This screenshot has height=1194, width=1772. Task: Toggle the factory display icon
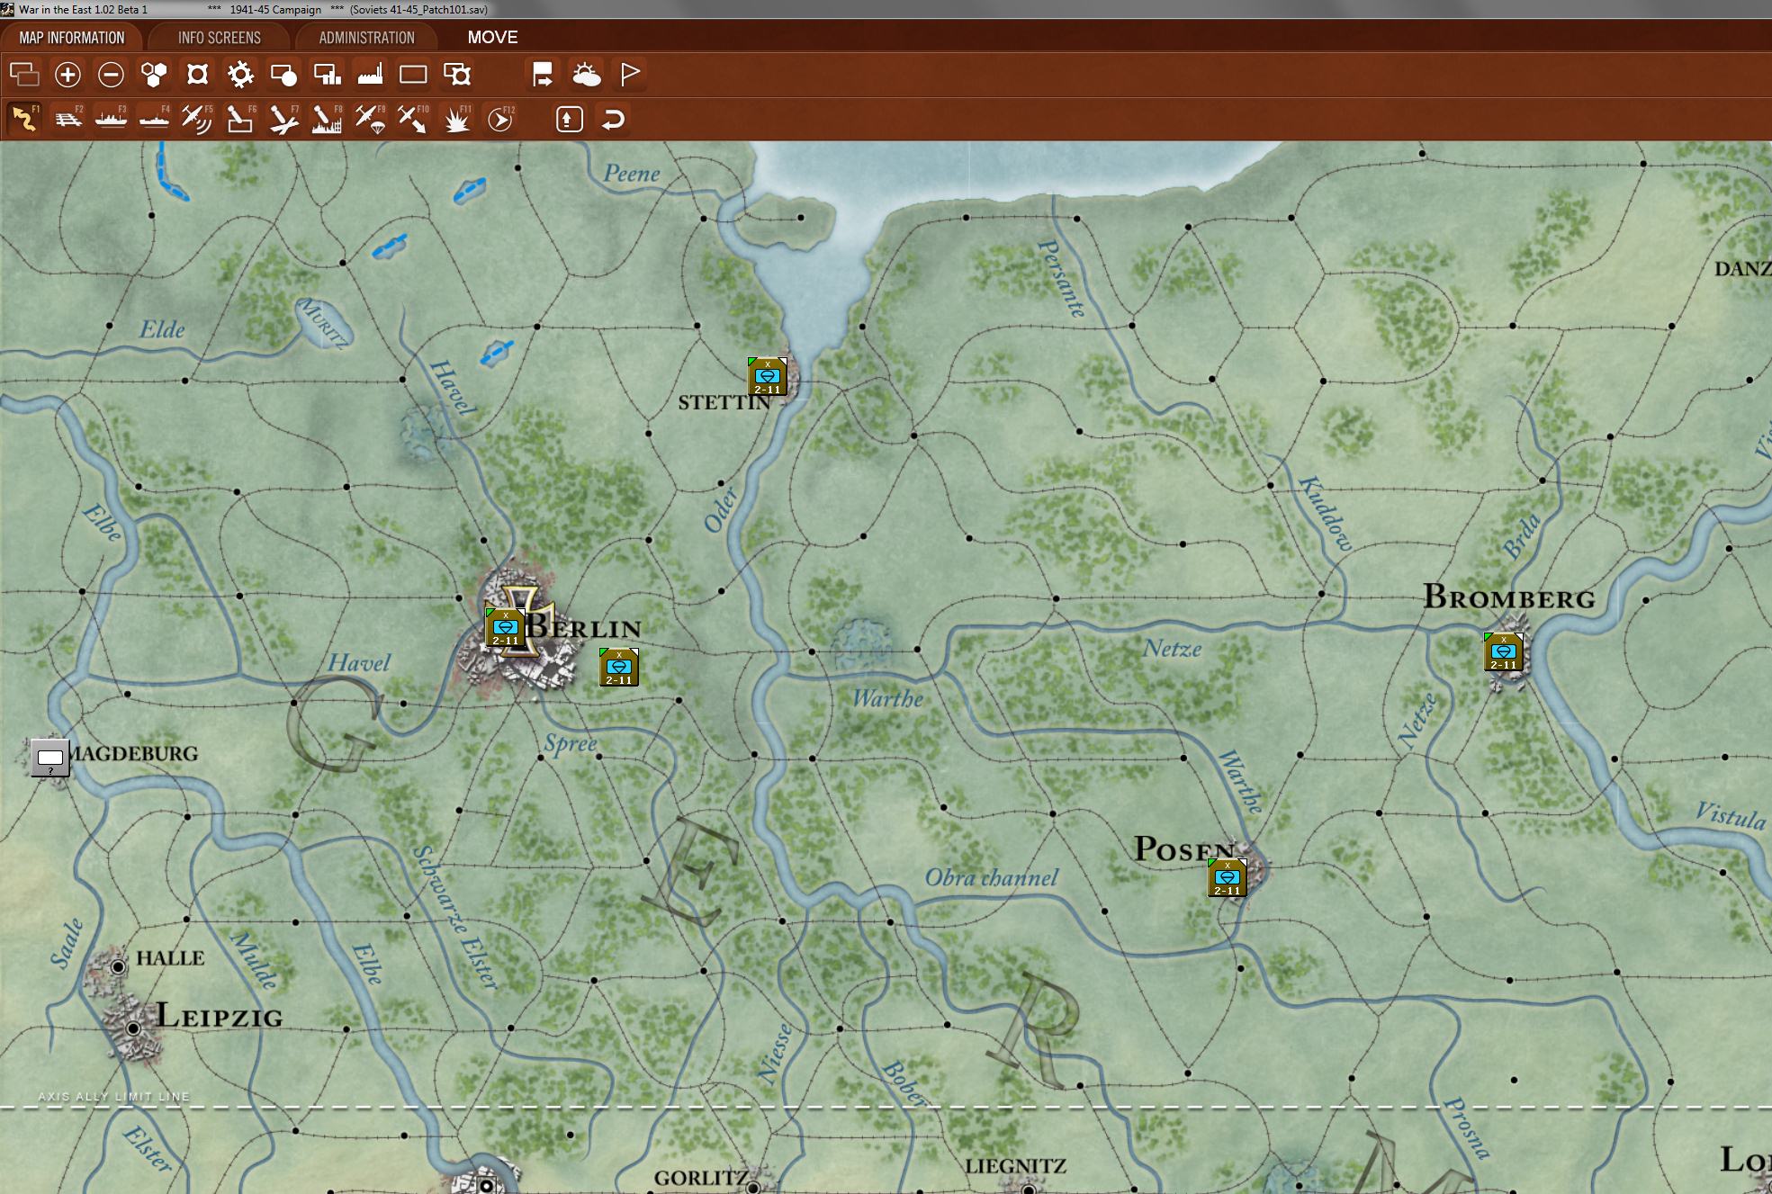[x=370, y=74]
